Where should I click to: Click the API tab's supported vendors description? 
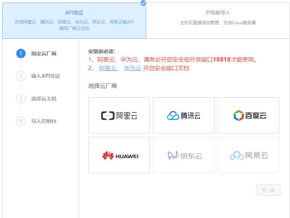coord(74,25)
